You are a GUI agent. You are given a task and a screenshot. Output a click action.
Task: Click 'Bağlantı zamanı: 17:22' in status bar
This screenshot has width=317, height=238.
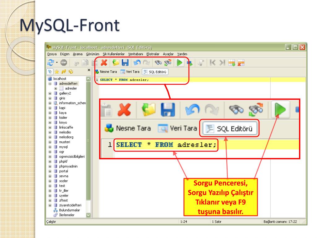coord(280,222)
